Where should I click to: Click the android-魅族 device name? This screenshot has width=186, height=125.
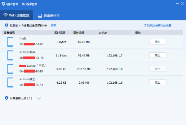tap(27, 52)
